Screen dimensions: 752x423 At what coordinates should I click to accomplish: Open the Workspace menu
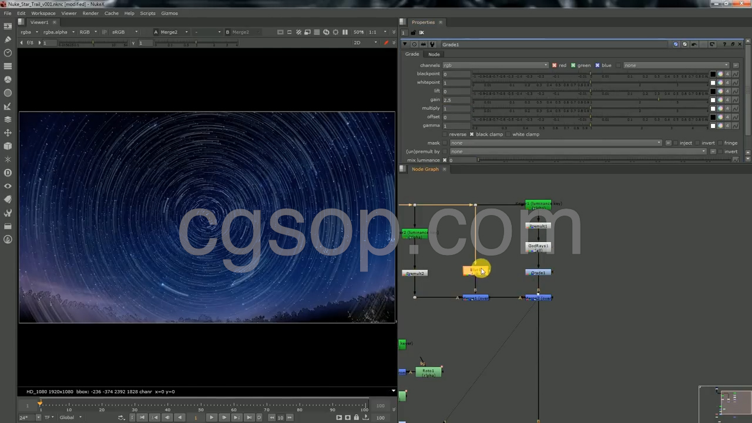point(43,13)
